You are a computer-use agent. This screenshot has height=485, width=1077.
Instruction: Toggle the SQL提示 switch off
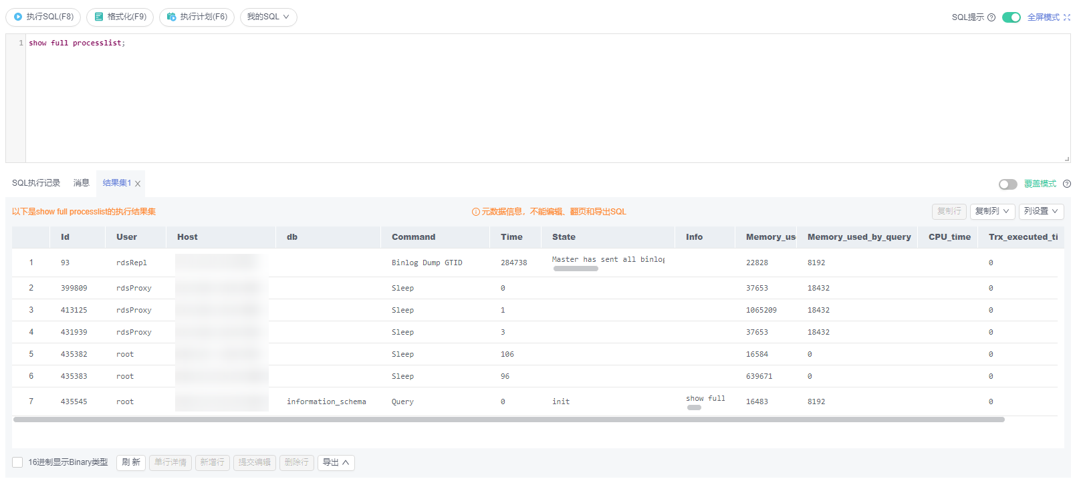(1011, 17)
